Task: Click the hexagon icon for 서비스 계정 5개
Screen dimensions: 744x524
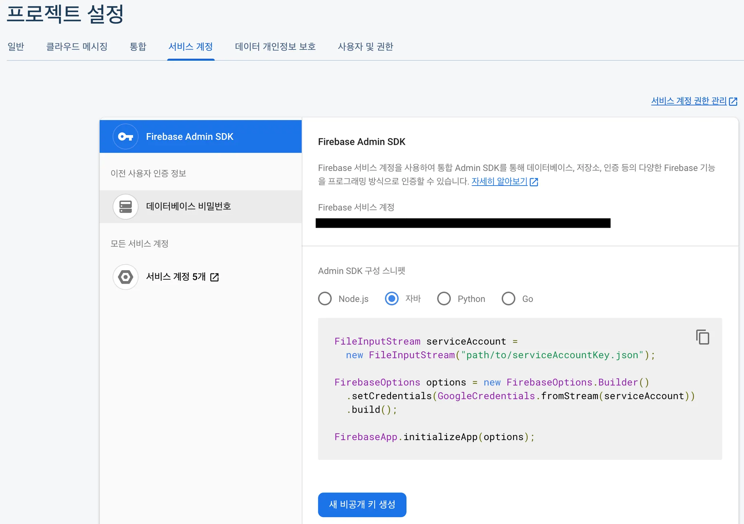Action: [125, 277]
